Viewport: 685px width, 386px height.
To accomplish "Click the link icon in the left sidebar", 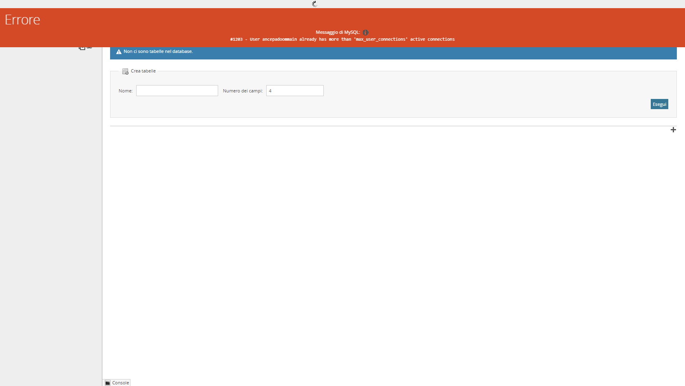I will [x=89, y=48].
